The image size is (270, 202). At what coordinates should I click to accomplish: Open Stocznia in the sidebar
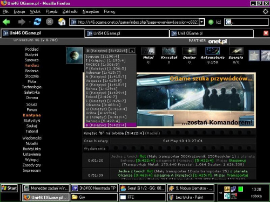point(32,76)
